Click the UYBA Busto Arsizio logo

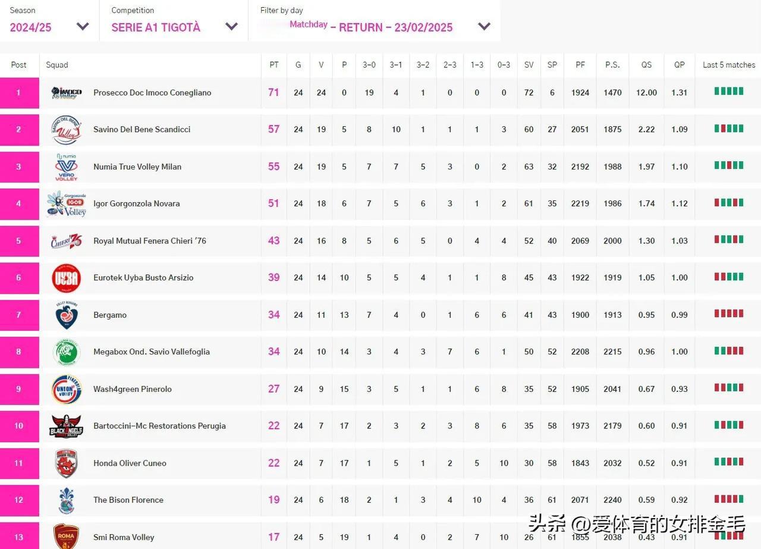pyautogui.click(x=66, y=278)
